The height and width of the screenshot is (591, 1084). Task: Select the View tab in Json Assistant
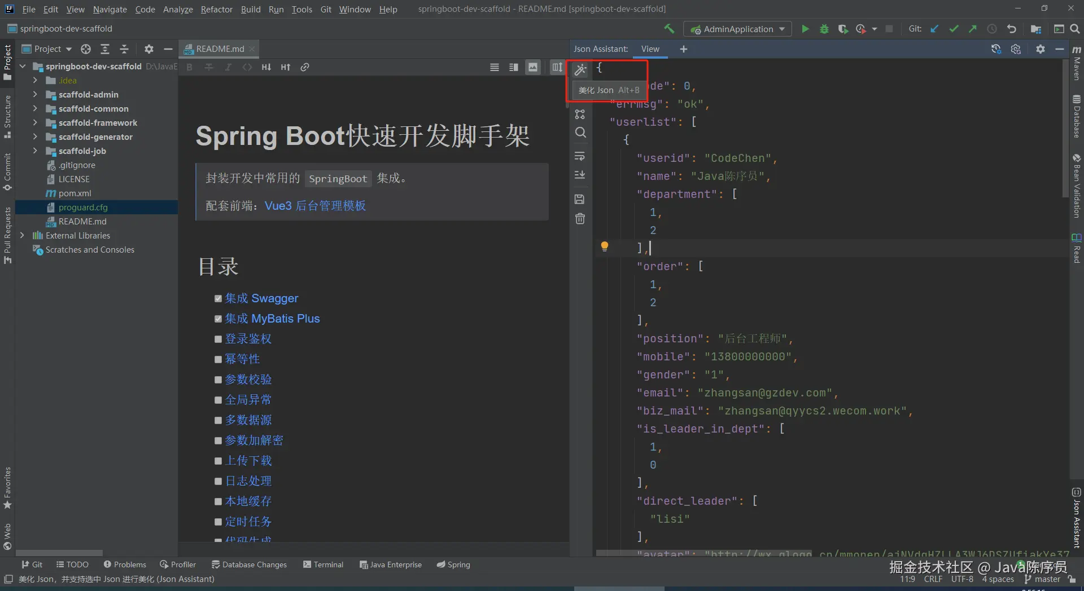[650, 49]
